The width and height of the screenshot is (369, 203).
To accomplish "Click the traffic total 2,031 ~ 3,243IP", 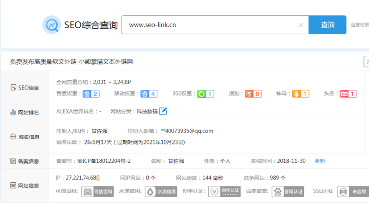I will coord(112,82).
